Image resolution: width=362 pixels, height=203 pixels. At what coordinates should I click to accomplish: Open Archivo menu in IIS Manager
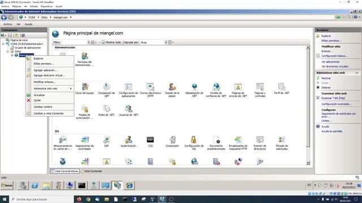[8, 24]
